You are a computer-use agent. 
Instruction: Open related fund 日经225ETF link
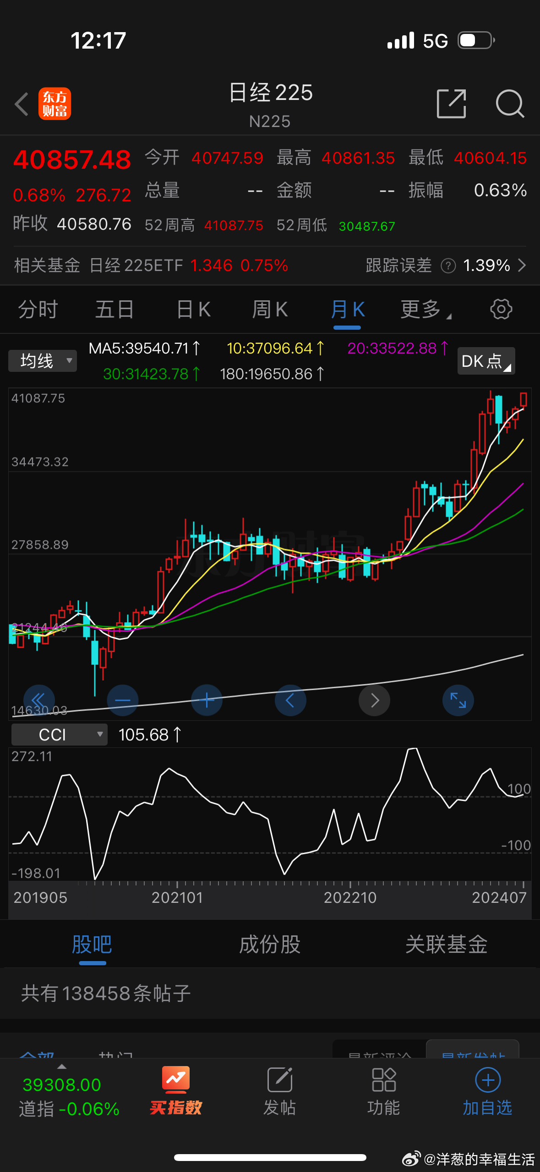coord(136,265)
